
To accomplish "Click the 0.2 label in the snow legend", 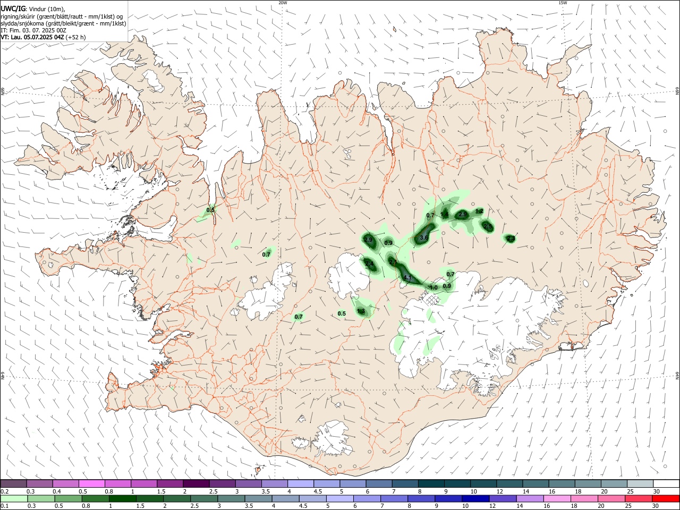I will (4, 491).
